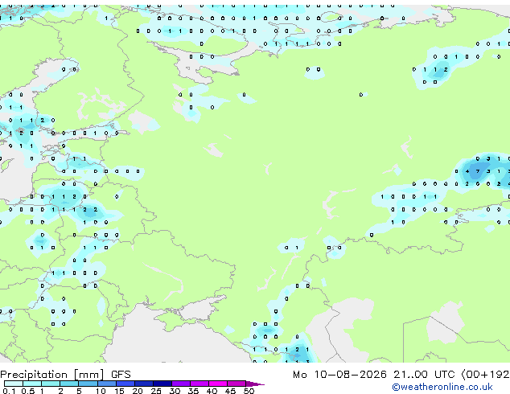
Task: Click the legend label '0.1'
Action: coord(9,391)
